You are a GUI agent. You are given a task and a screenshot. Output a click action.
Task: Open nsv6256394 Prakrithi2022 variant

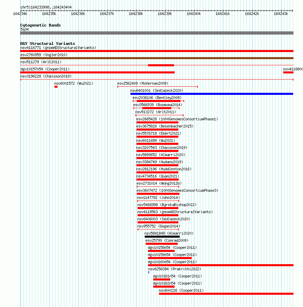pyautogui.click(x=175, y=269)
